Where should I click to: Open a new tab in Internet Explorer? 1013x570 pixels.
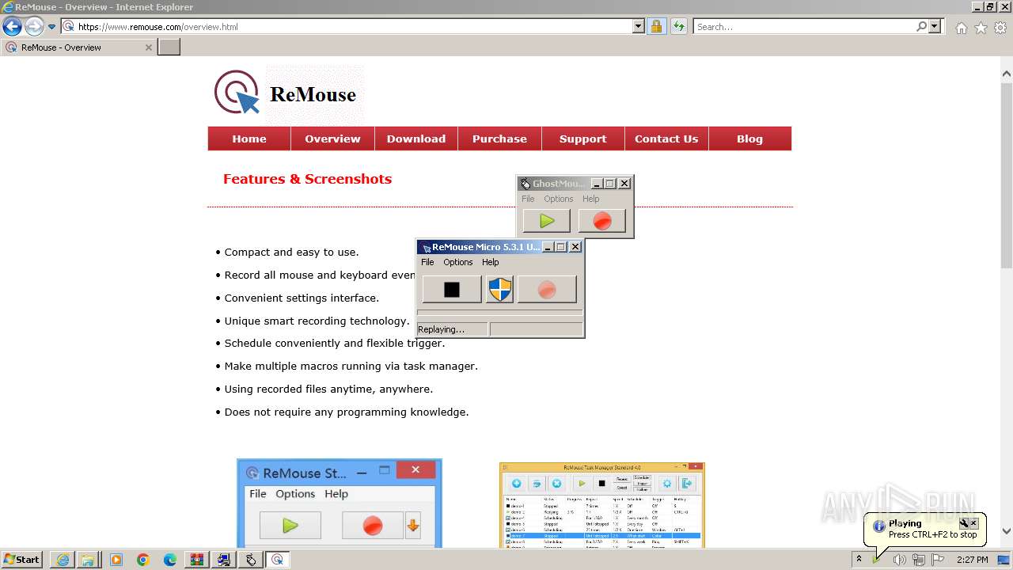(x=169, y=47)
